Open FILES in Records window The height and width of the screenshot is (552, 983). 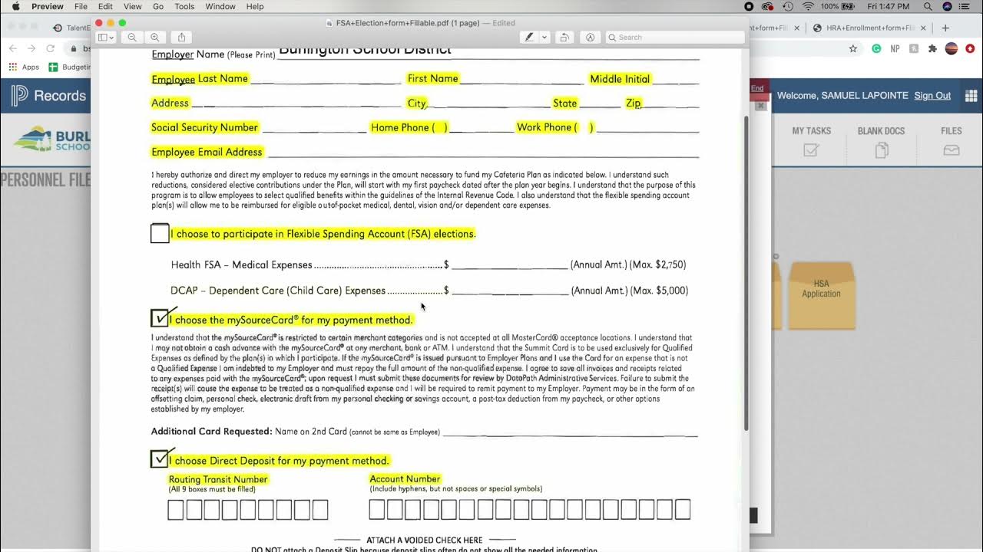tap(952, 142)
